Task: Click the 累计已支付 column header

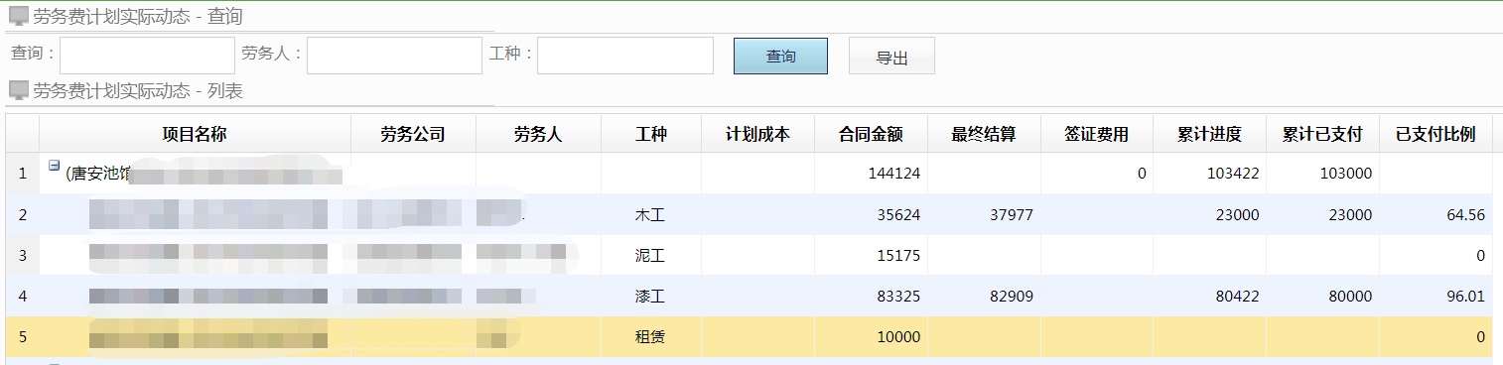Action: tap(1322, 134)
